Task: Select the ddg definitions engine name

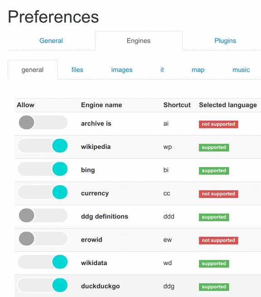Action: click(104, 217)
